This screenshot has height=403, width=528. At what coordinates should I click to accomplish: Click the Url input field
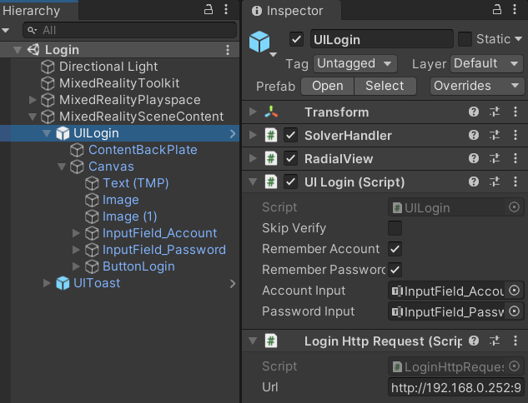[x=455, y=388]
